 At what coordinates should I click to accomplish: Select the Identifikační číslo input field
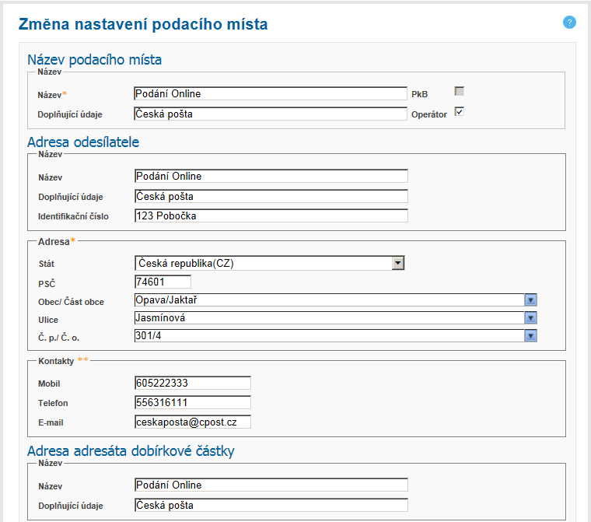(270, 216)
